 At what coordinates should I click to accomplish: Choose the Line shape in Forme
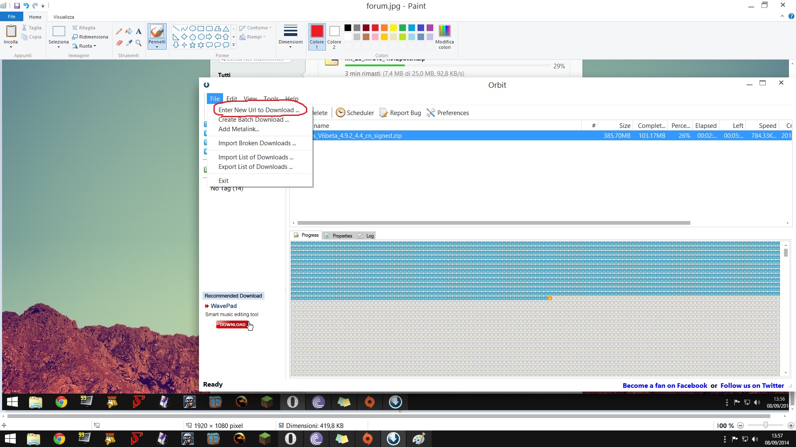(176, 29)
